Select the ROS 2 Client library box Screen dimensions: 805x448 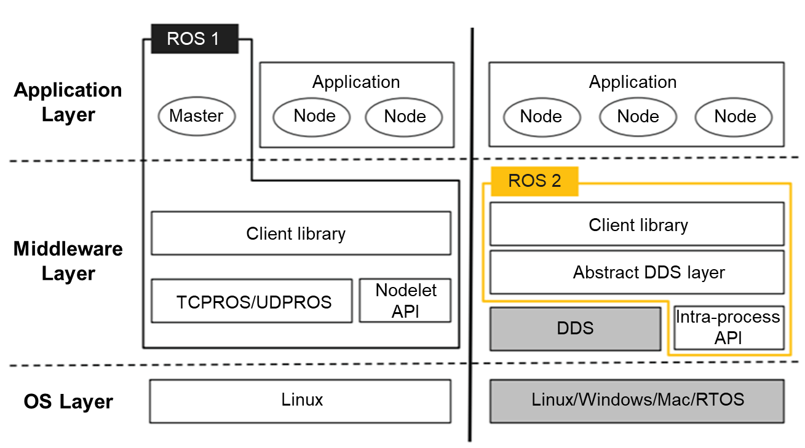click(x=637, y=225)
